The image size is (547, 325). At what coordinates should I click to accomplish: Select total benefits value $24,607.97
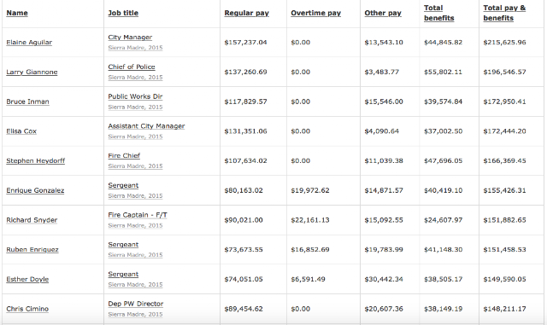click(443, 220)
